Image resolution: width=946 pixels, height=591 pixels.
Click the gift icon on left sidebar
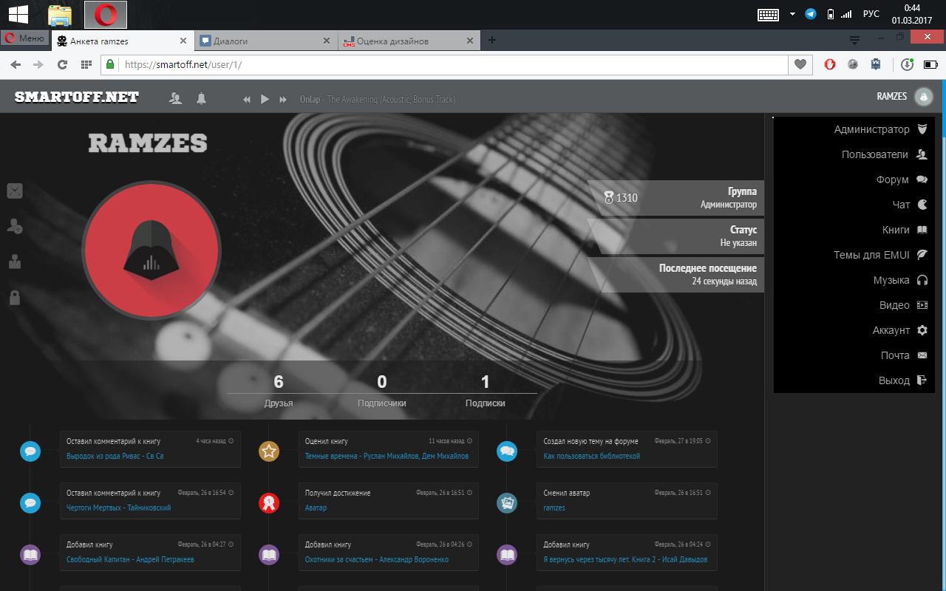coord(15,262)
